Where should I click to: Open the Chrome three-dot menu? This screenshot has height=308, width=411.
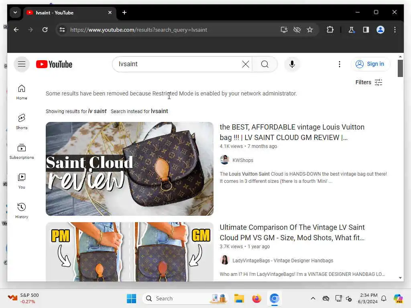click(x=395, y=30)
